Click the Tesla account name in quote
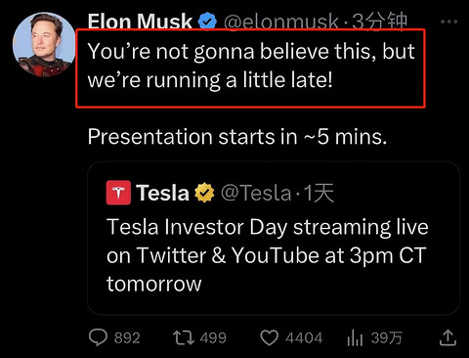469x358 pixels. click(x=162, y=193)
